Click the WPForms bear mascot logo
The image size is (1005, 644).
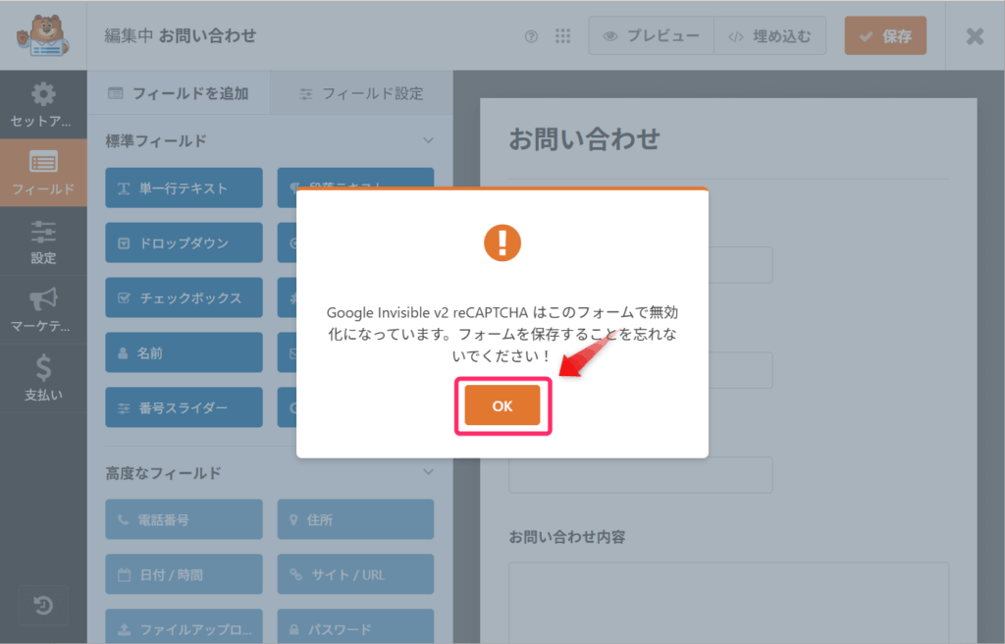[x=43, y=35]
